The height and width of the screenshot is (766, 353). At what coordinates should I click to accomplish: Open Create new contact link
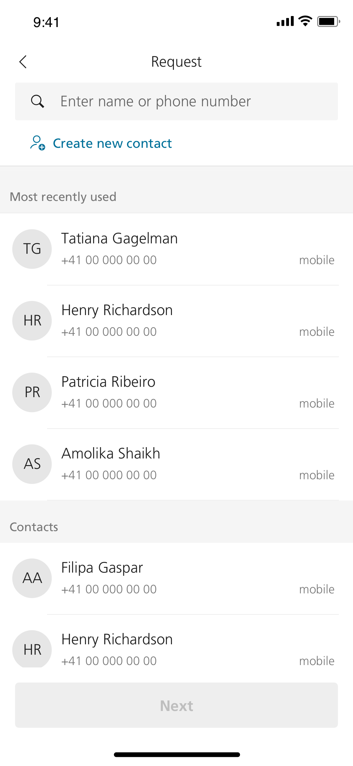[112, 143]
